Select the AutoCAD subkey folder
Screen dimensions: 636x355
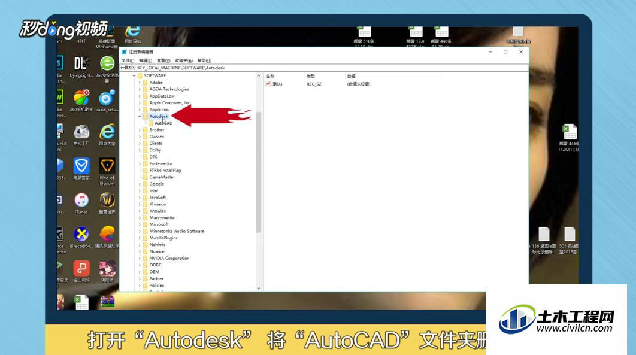[163, 123]
